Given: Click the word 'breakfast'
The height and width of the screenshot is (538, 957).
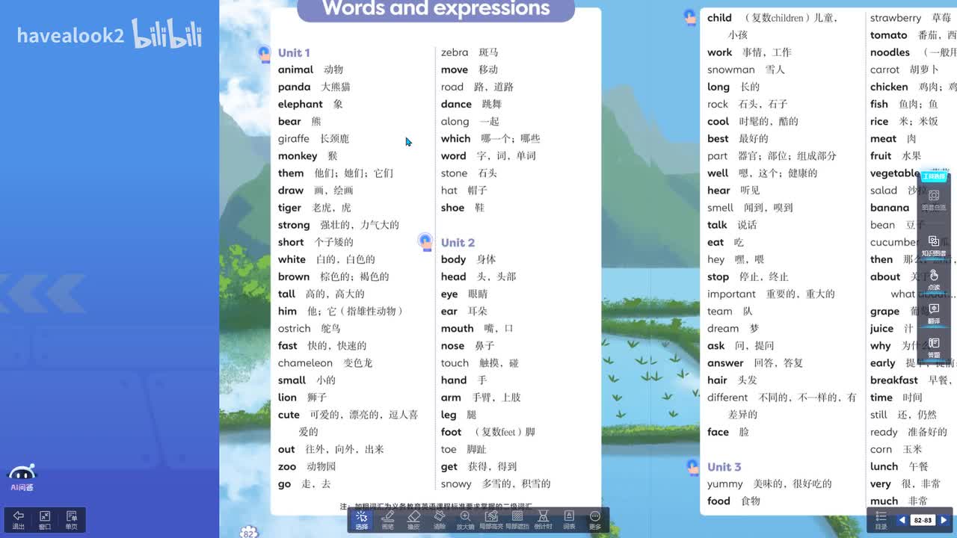Looking at the screenshot, I should tap(894, 380).
